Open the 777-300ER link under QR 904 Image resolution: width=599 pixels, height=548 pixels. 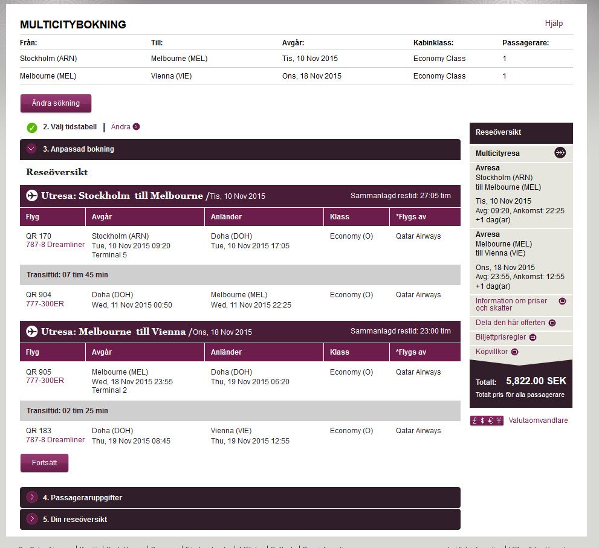(45, 304)
